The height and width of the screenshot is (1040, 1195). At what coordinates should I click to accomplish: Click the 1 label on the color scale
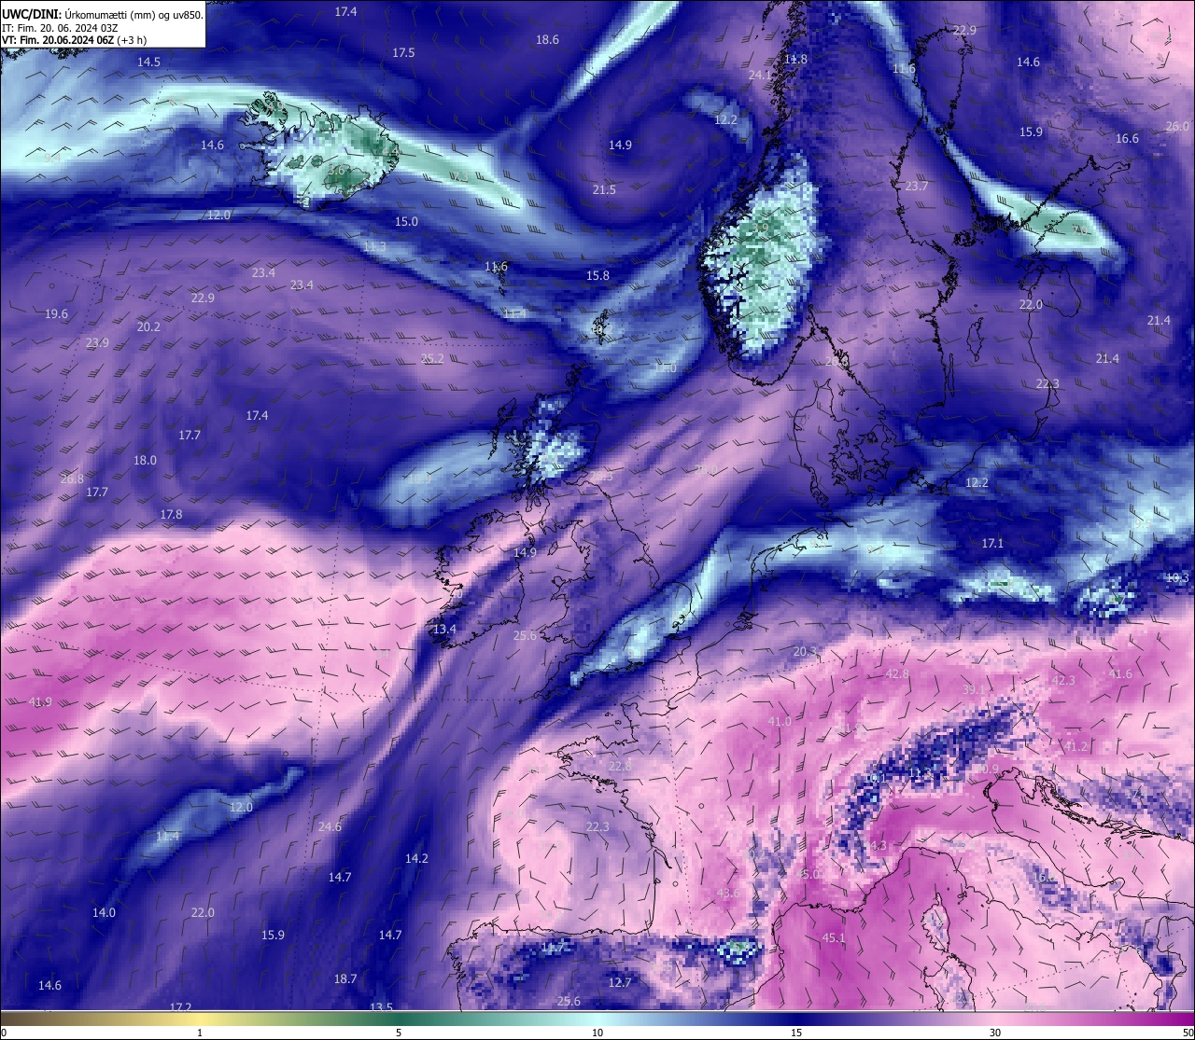(200, 1033)
